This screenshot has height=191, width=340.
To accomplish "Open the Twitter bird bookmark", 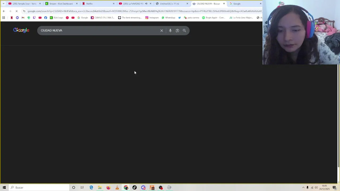I will [x=180, y=18].
